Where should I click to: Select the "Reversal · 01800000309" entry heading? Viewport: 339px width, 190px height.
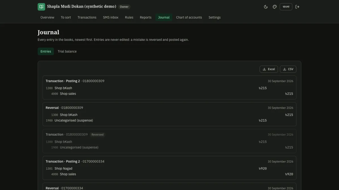[64, 108]
